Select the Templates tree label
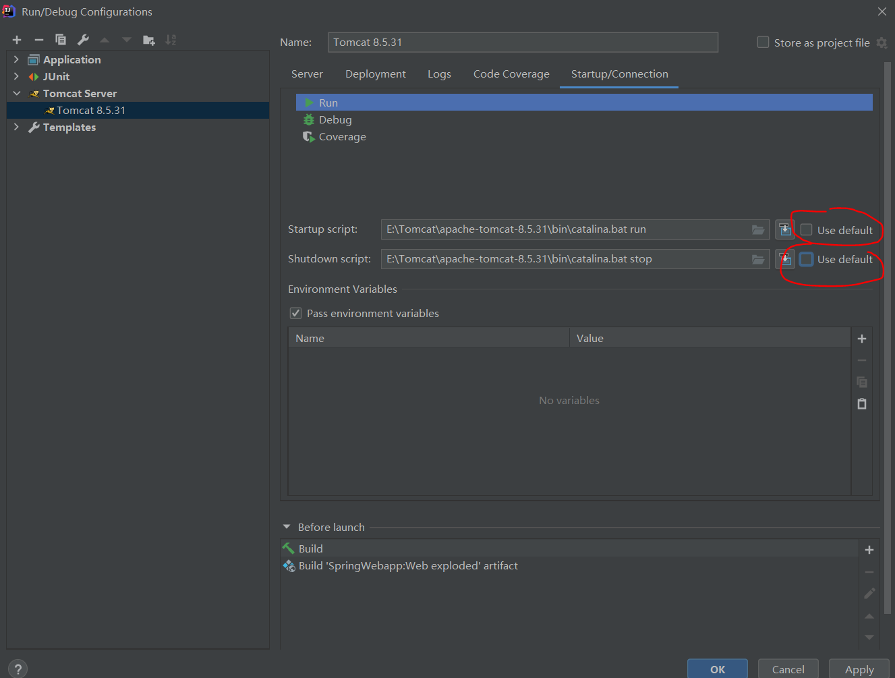 click(69, 127)
